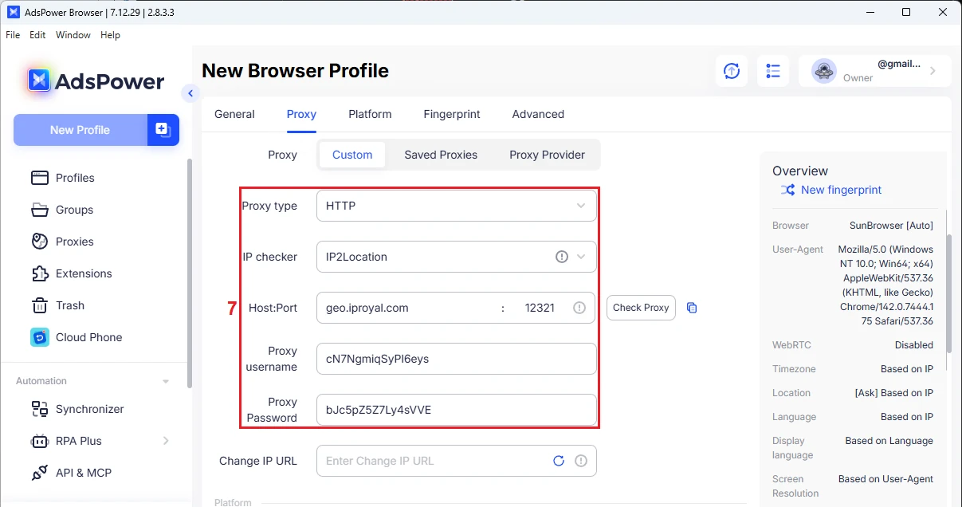Screen dimensions: 962x507
Task: Click the Check Proxy button
Action: [641, 308]
